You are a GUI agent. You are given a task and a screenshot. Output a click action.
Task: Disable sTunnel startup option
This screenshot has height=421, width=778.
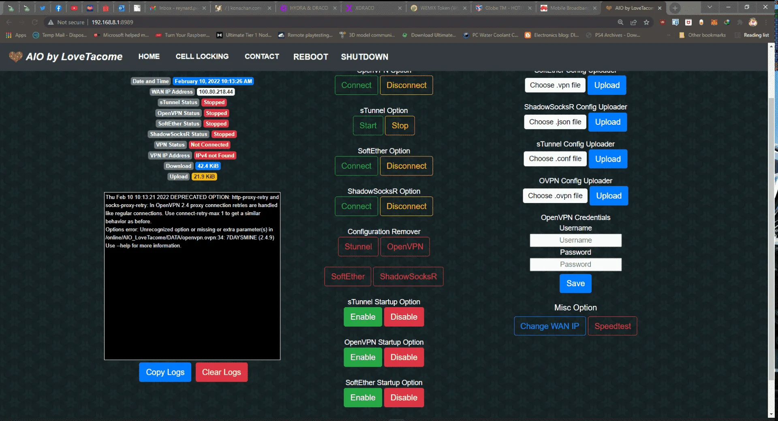(404, 317)
